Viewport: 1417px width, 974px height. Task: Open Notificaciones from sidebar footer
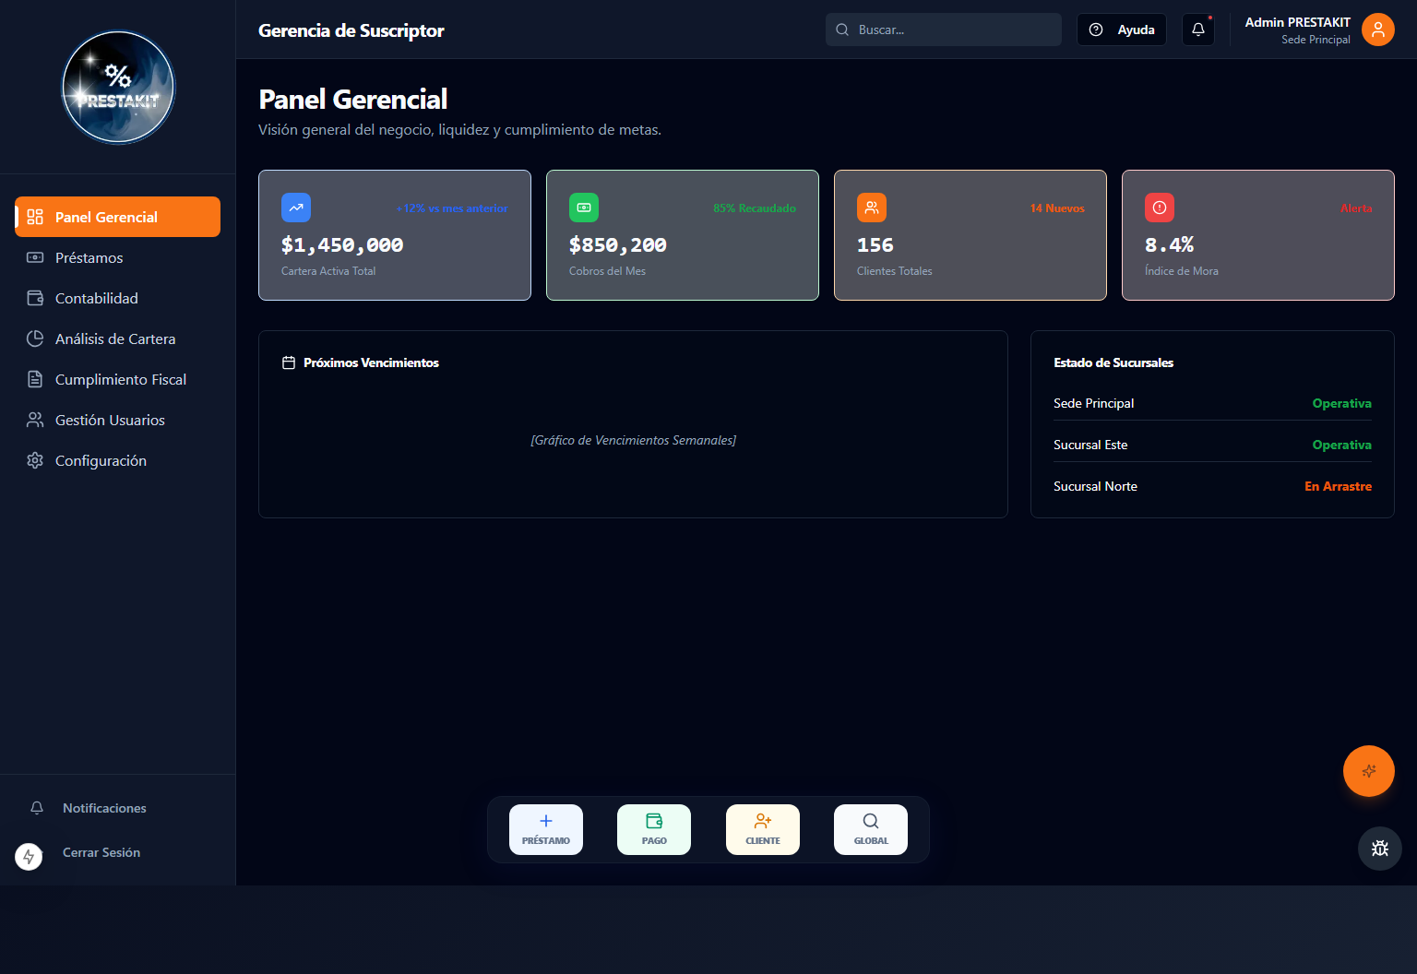[x=118, y=808]
